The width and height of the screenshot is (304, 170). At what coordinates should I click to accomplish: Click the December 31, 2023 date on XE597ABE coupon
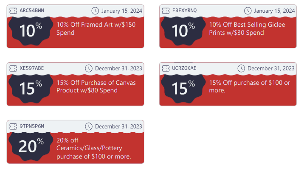[118, 68]
